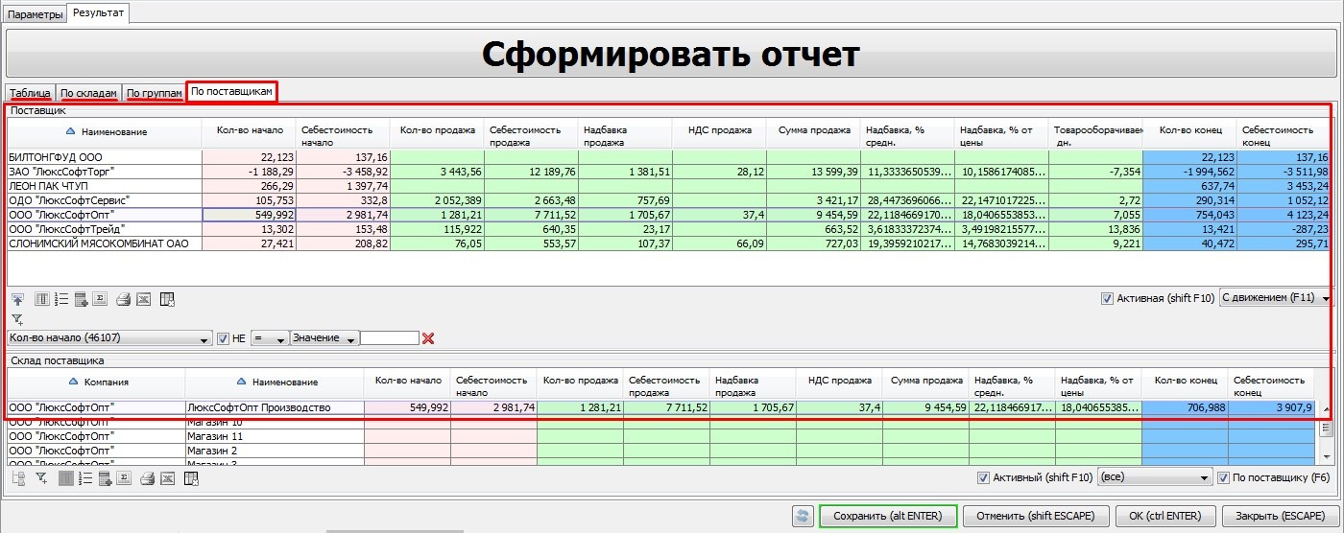The image size is (1344, 533).
Task: Click the Сформировать отчет button
Action: click(670, 54)
